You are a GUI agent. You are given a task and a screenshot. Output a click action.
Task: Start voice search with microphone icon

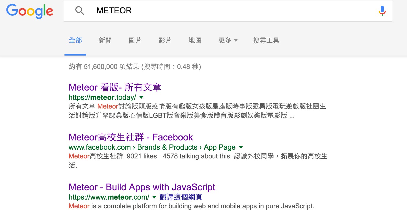click(x=382, y=11)
